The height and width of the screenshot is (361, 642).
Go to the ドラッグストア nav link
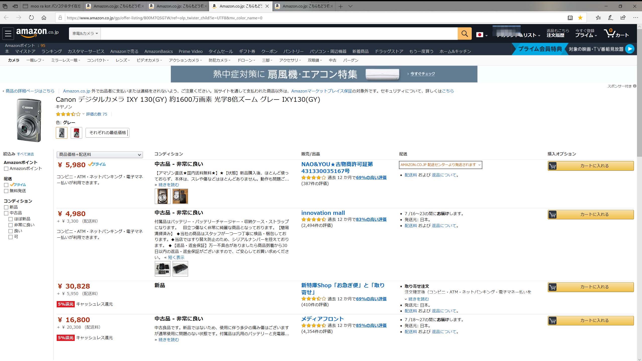pos(389,51)
